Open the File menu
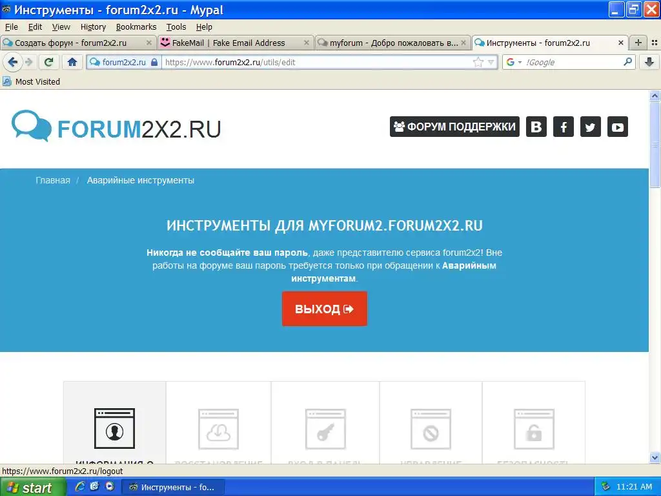The height and width of the screenshot is (496, 661). coord(12,27)
